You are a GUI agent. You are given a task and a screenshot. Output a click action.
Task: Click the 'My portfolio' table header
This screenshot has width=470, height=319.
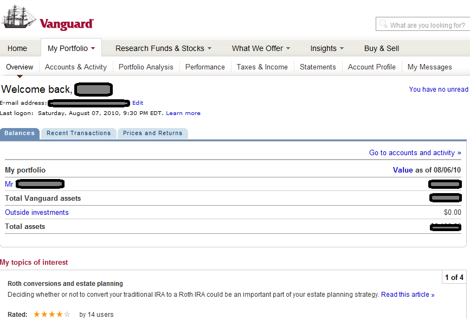(25, 170)
